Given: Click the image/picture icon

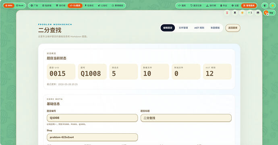Looking at the screenshot, I should point(258,13).
